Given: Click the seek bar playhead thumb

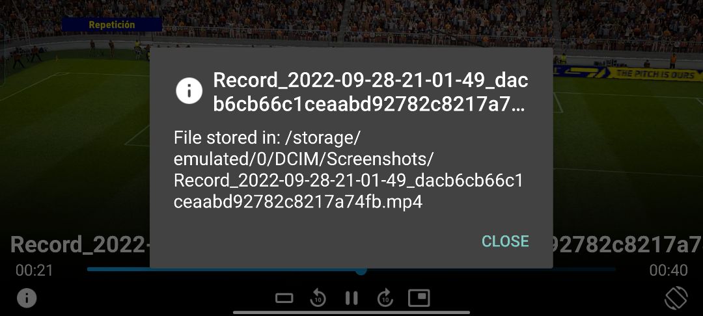Looking at the screenshot, I should (x=361, y=270).
